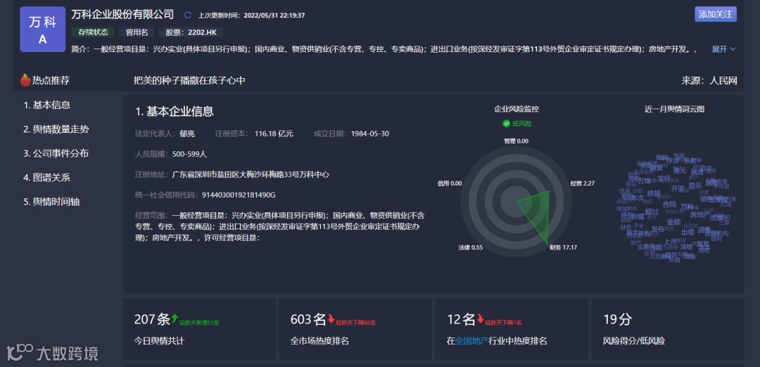Select the 曾用名 tag
The image size is (760, 367).
coord(137,32)
